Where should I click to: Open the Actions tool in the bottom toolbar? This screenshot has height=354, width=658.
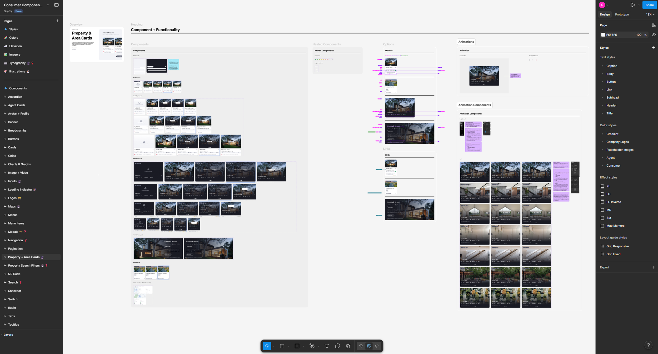coord(348,346)
